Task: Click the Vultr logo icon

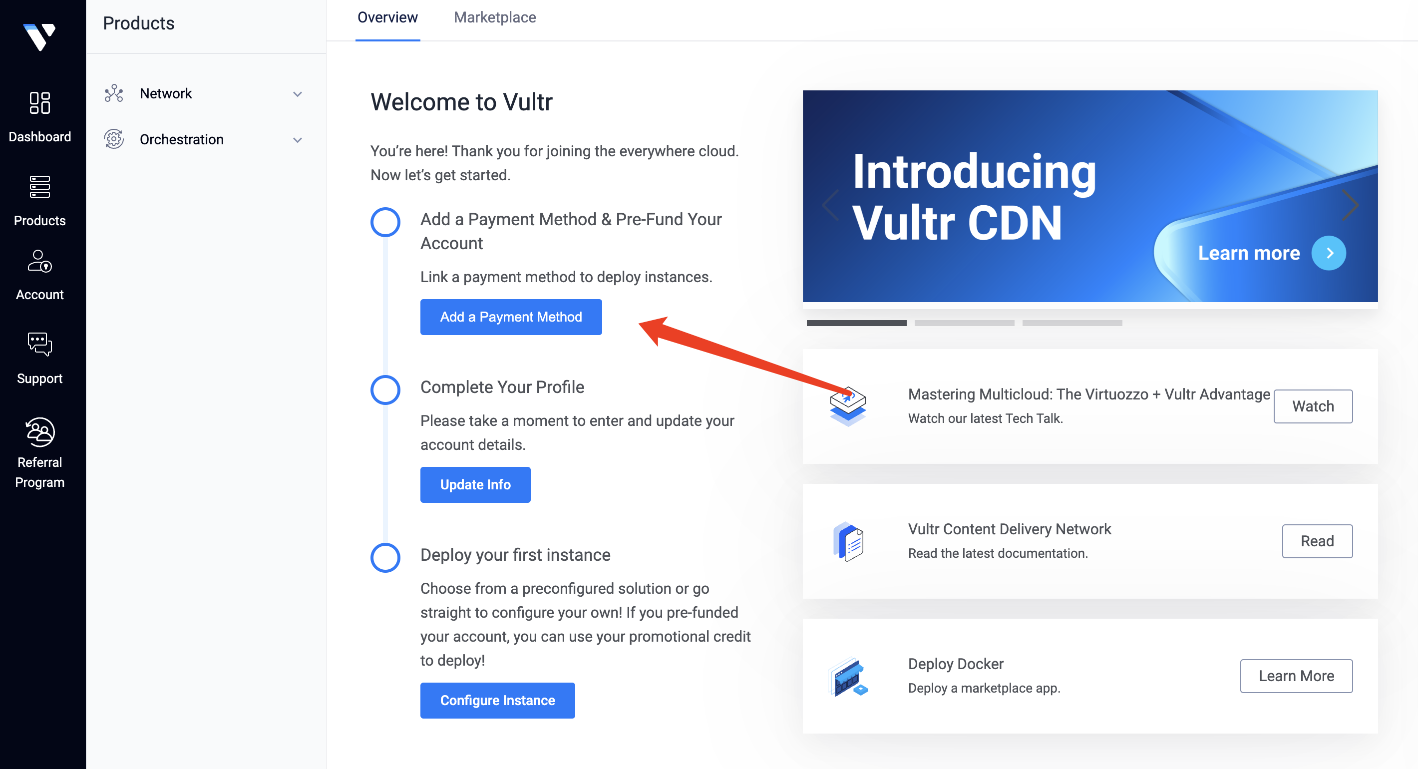Action: tap(39, 36)
